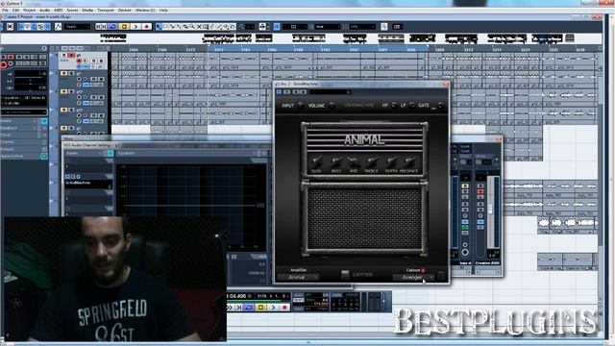Select the Mute X tool
615x346 pixels.
[x=199, y=27]
